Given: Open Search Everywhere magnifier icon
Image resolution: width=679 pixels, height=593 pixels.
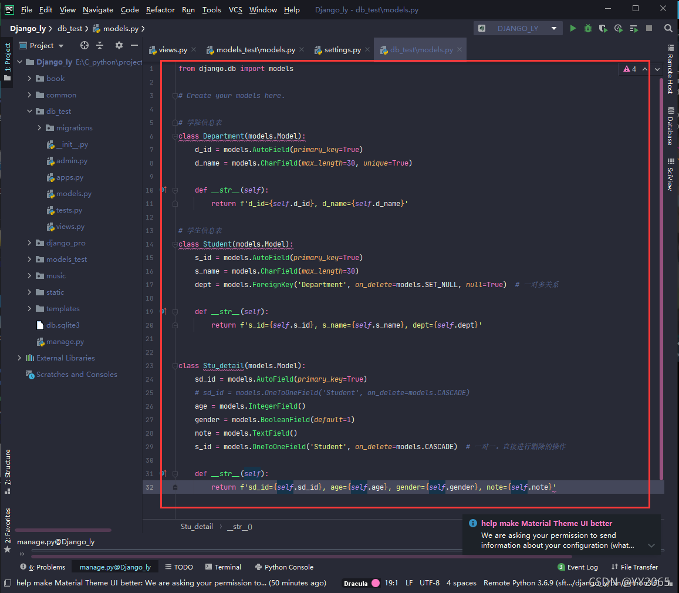Looking at the screenshot, I should pyautogui.click(x=668, y=28).
